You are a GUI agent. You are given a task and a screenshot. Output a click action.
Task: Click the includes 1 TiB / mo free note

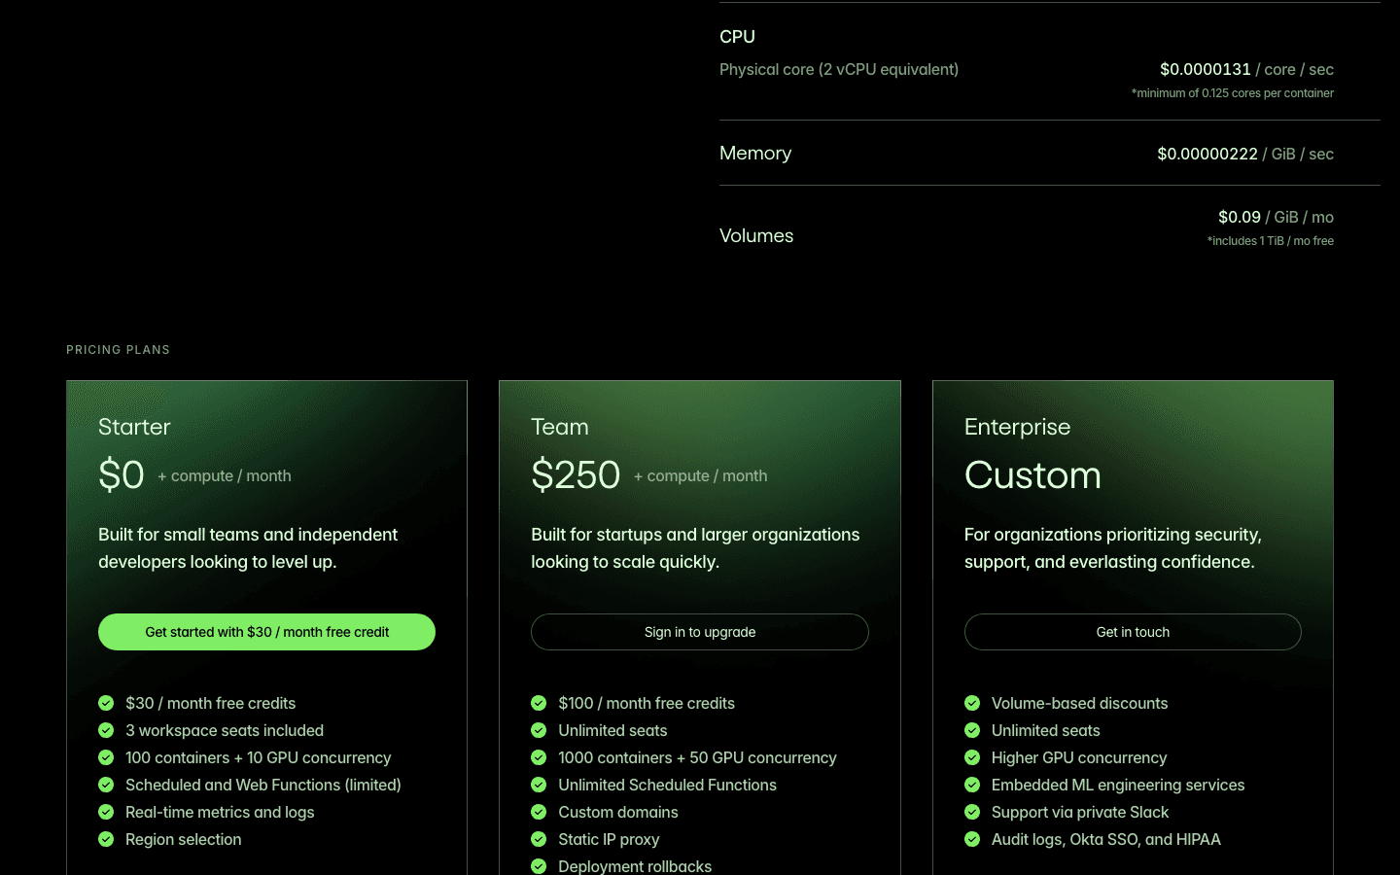[x=1271, y=241]
